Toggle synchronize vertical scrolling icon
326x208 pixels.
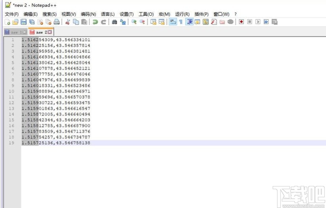click(x=153, y=22)
